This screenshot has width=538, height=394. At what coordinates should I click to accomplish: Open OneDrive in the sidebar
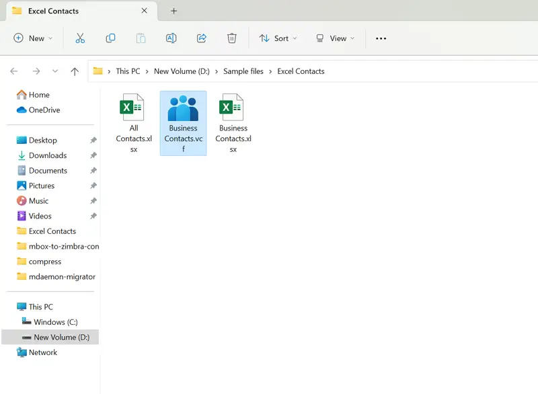(x=44, y=110)
